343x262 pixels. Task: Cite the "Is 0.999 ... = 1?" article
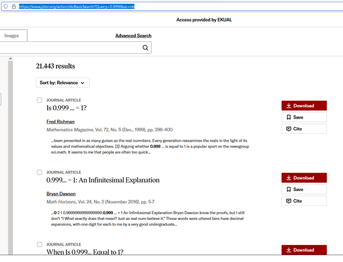pyautogui.click(x=304, y=129)
